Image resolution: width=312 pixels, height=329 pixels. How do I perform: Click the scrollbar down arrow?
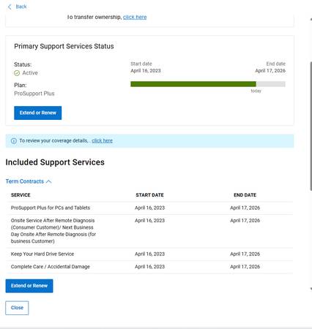coord(311,289)
